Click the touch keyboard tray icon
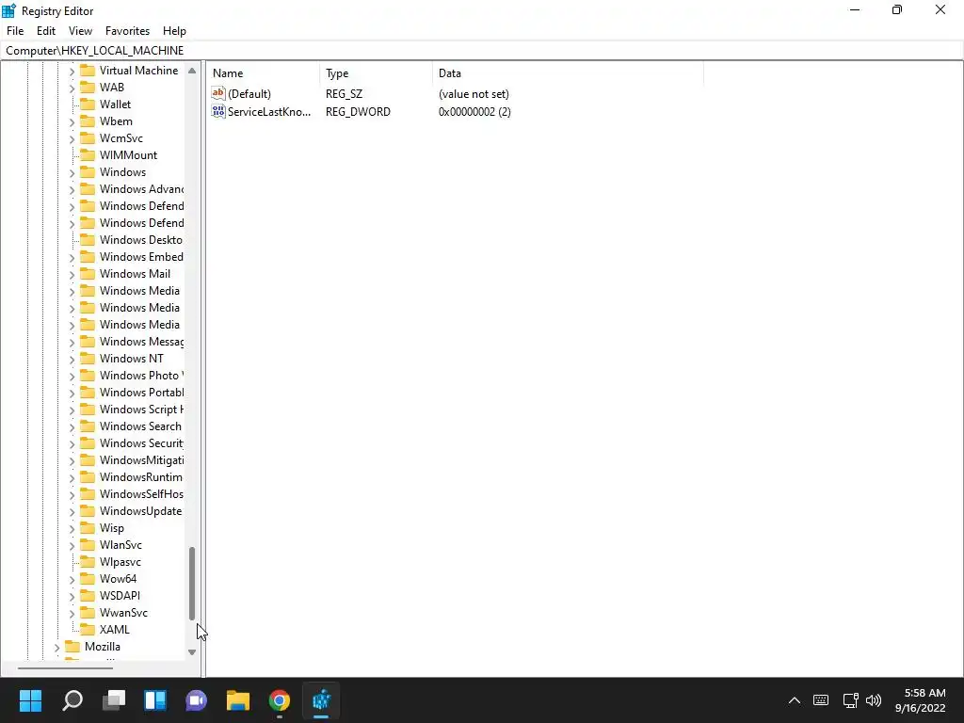 [x=821, y=700]
